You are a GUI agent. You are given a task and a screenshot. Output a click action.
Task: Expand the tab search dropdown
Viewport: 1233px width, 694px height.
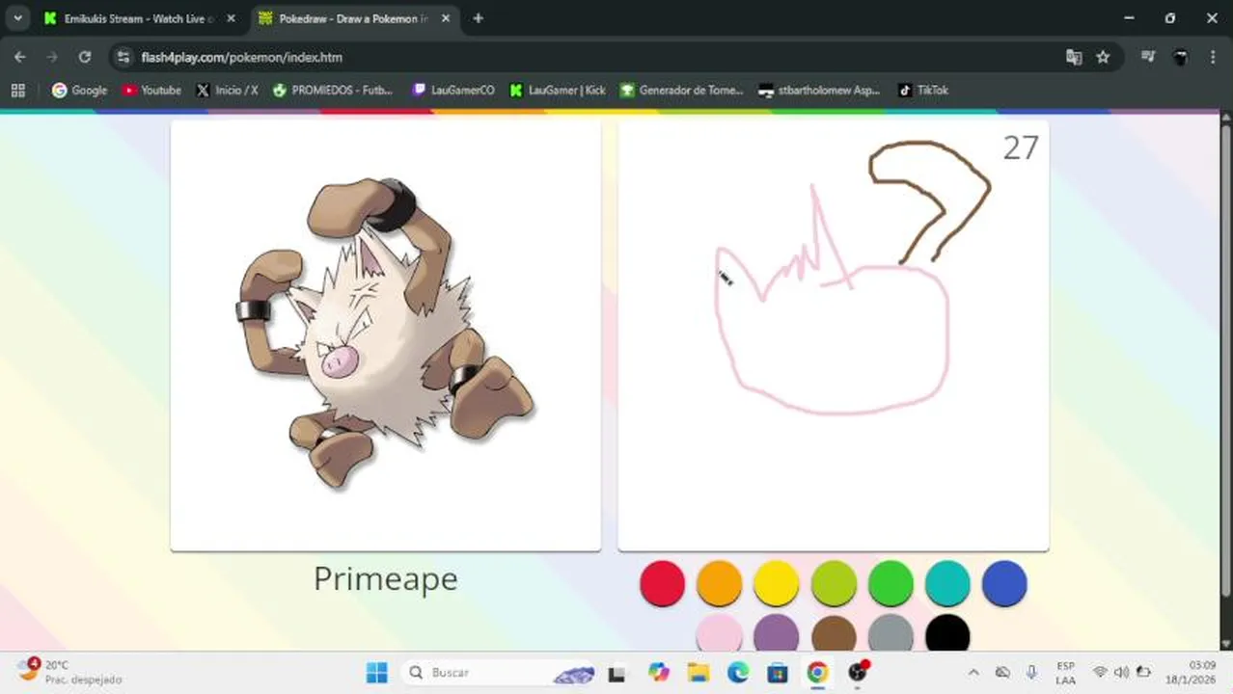pos(17,18)
